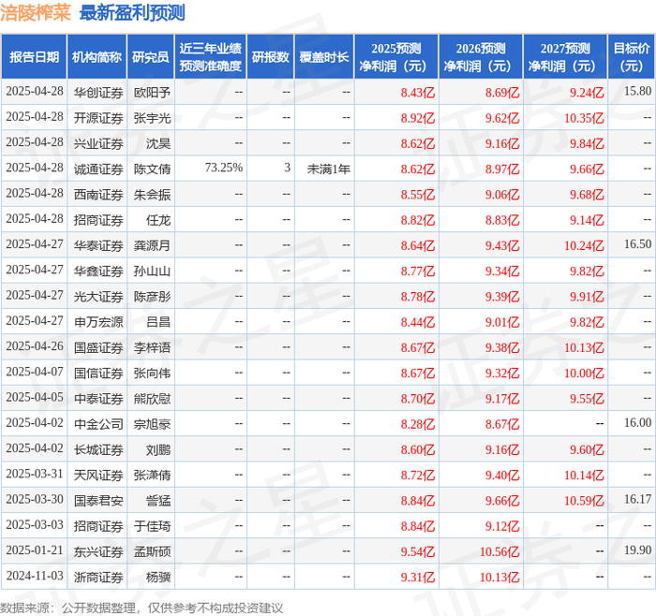Click the 研报数 column header
The height and width of the screenshot is (616, 656).
(270, 57)
